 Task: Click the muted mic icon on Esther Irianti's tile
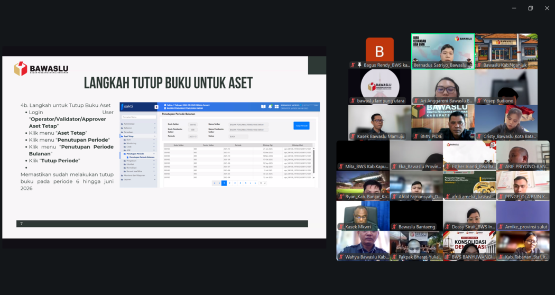(447, 167)
